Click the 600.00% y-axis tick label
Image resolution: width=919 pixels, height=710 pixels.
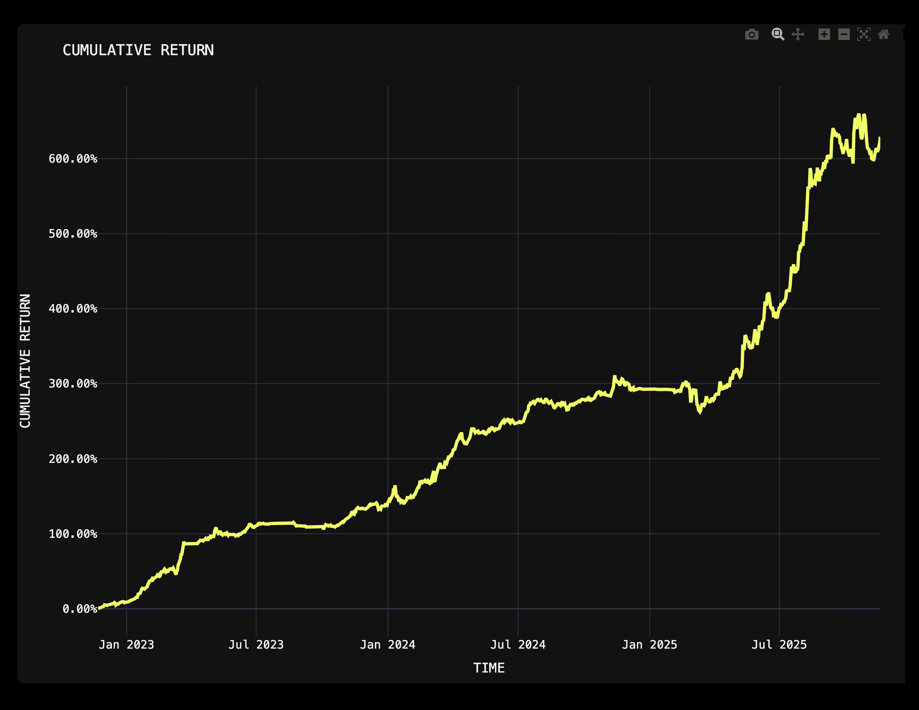point(73,159)
